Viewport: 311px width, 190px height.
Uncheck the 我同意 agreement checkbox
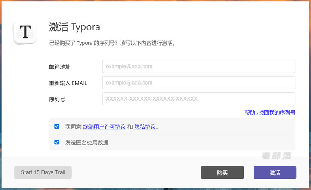(57, 126)
